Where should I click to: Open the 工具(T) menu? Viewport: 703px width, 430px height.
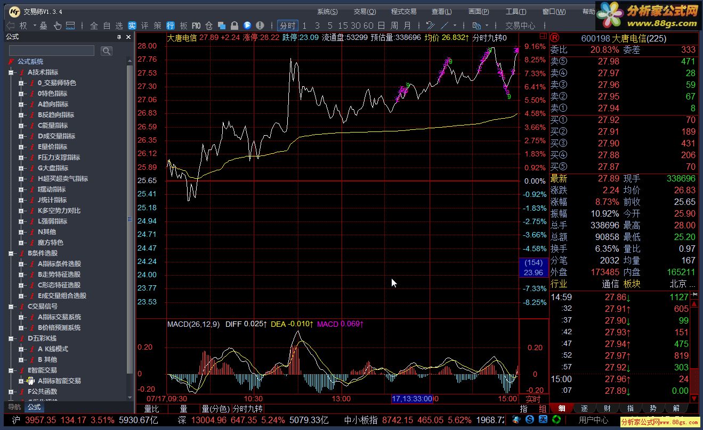point(516,12)
